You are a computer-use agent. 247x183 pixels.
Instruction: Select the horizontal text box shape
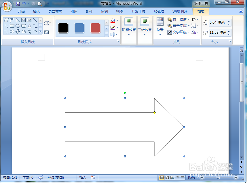pos(24,20)
